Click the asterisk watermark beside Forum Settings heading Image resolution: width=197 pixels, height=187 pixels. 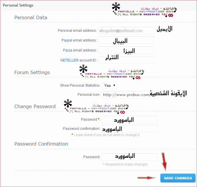tap(83, 70)
